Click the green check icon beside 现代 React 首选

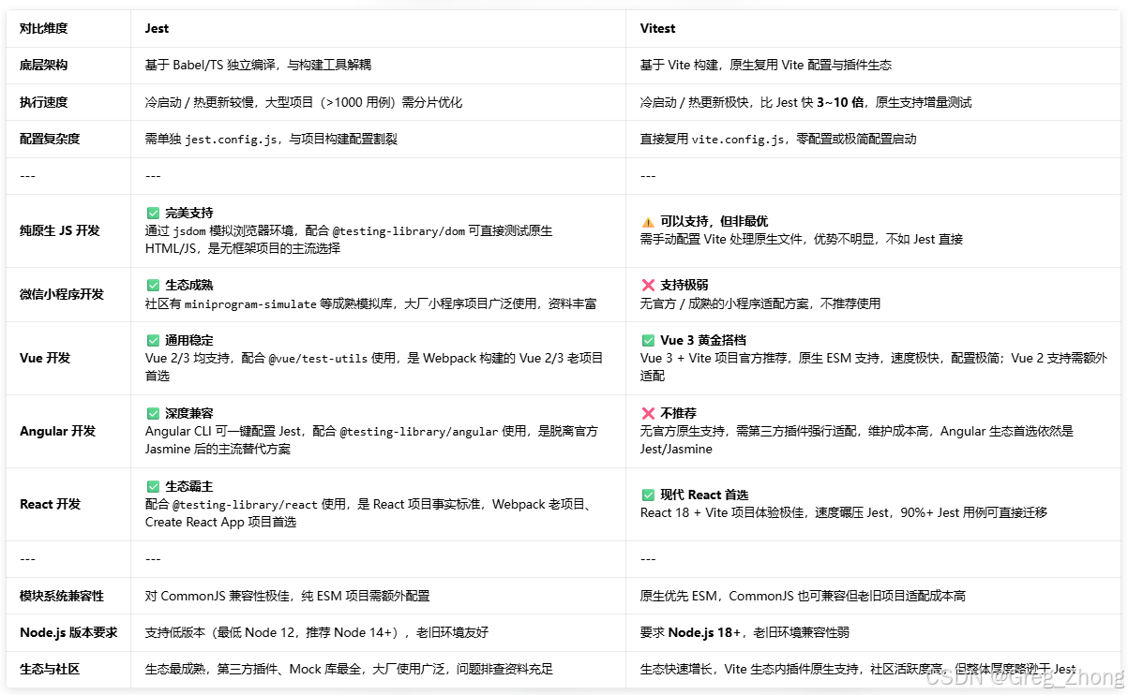click(648, 495)
